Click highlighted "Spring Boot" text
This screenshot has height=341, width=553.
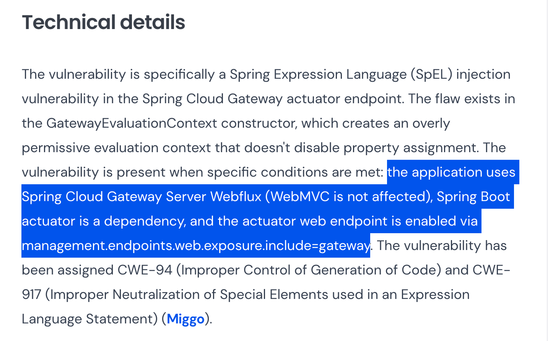click(473, 196)
